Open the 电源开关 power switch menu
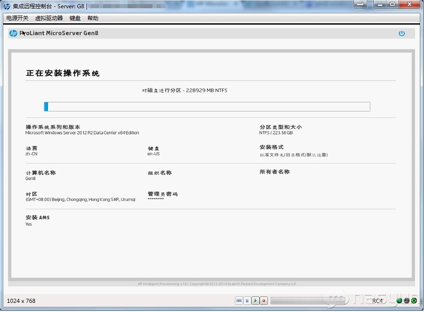Screen dimensions: 424x312 tap(17, 18)
